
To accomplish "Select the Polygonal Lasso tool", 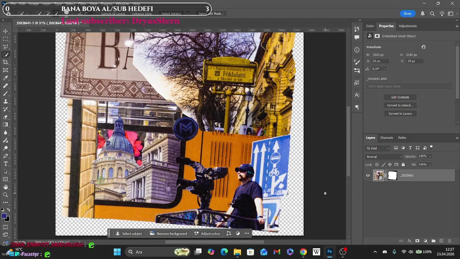I will [5, 47].
